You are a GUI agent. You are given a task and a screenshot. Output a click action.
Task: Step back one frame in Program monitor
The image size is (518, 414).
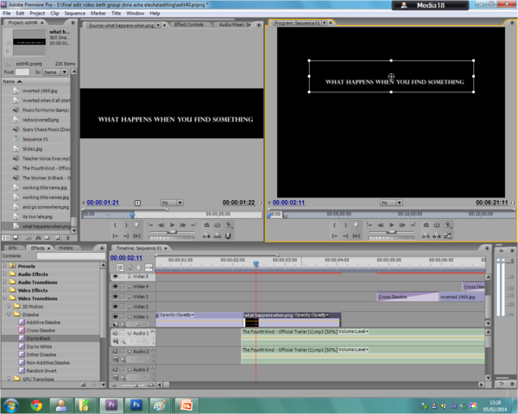[381, 225]
